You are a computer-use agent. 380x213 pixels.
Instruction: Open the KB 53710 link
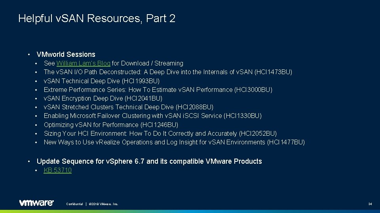(x=58, y=170)
